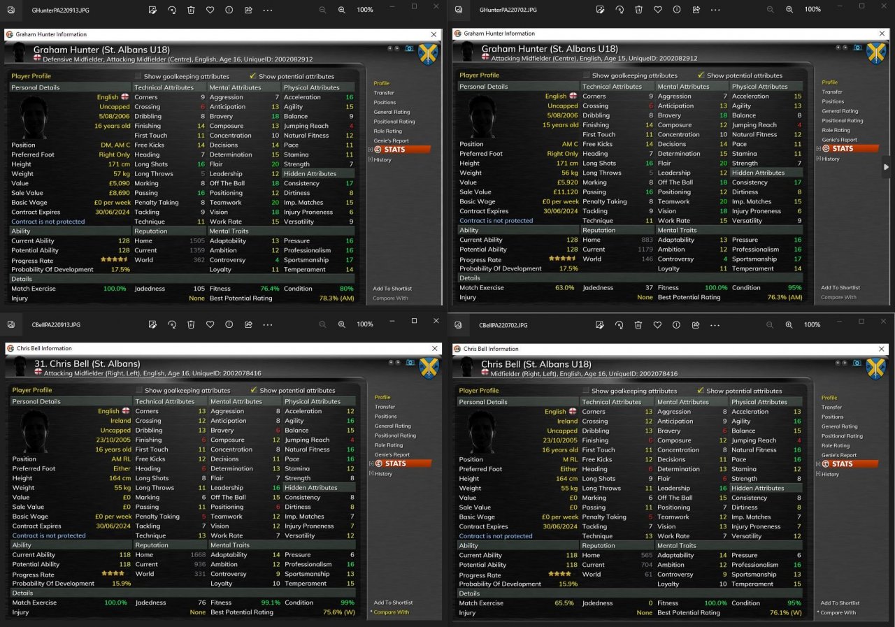
Task: Click Compare With in the CBellPA220913 screenshot
Action: click(x=391, y=612)
